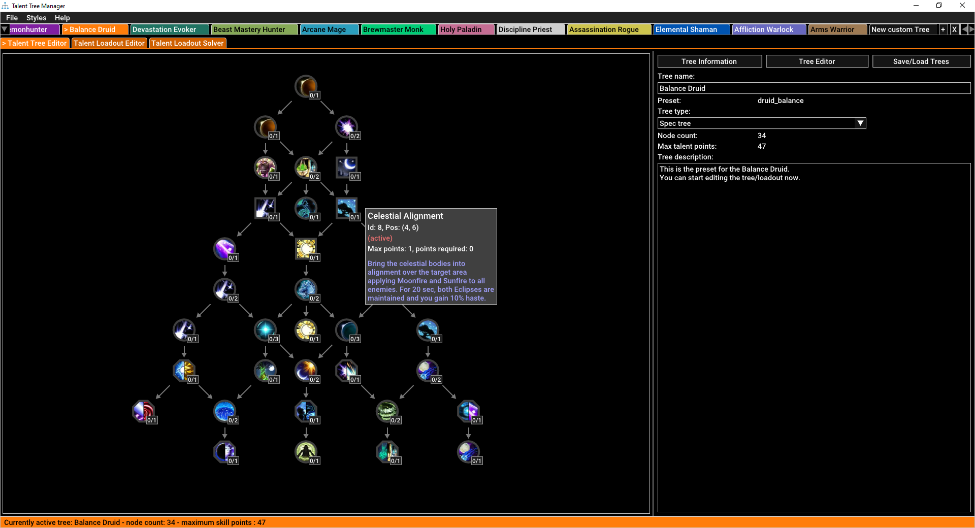Click the Tree name input field
Image resolution: width=975 pixels, height=528 pixels.
click(814, 88)
